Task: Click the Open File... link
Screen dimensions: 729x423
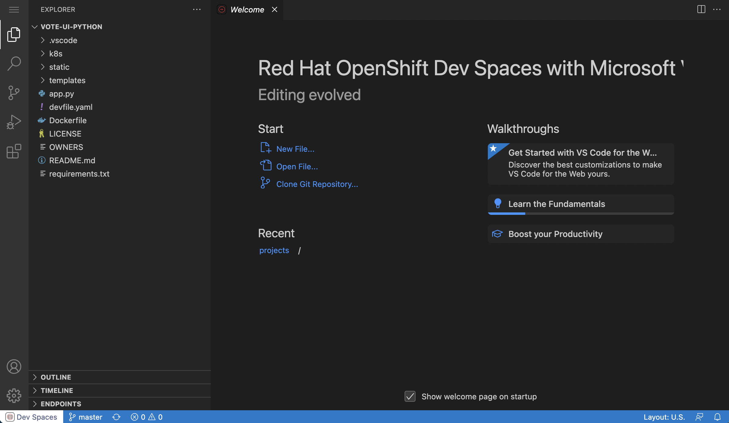Action: [297, 167]
